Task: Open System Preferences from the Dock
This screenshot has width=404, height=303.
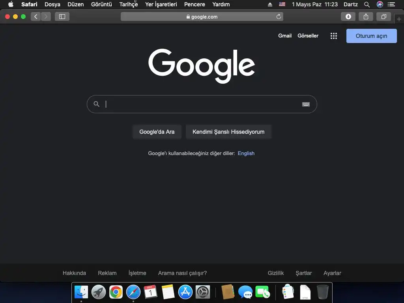Action: (x=203, y=292)
